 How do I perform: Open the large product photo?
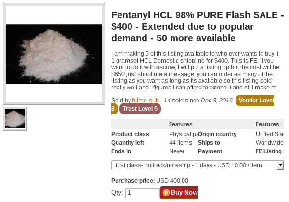54,54
